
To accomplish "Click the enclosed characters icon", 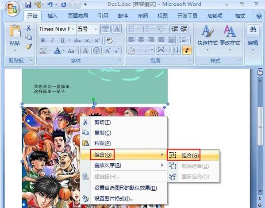I will 96,50.
